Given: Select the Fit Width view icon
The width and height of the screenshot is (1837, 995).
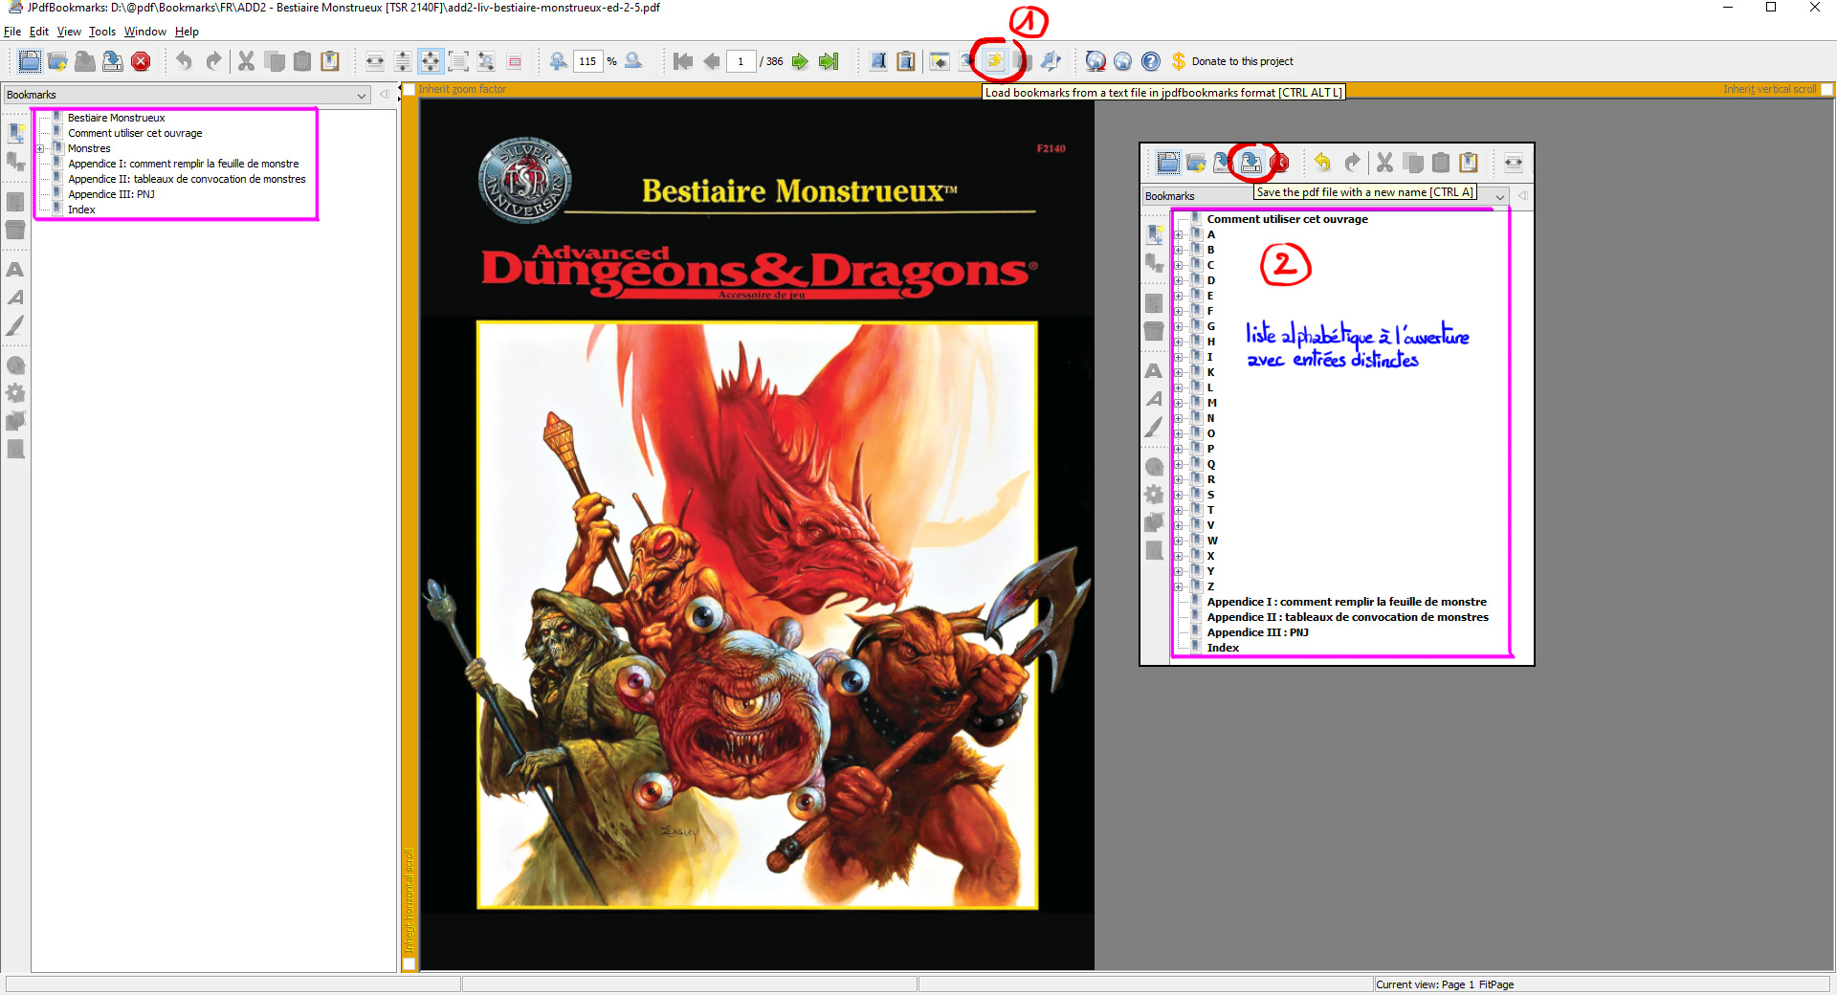Looking at the screenshot, I should point(375,61).
